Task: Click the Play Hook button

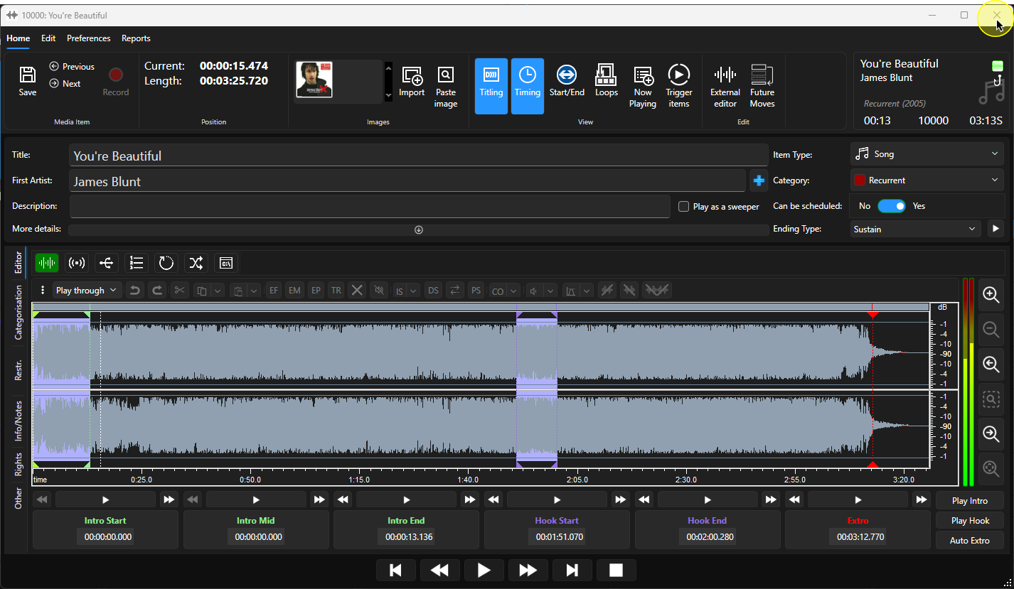Action: click(x=969, y=521)
